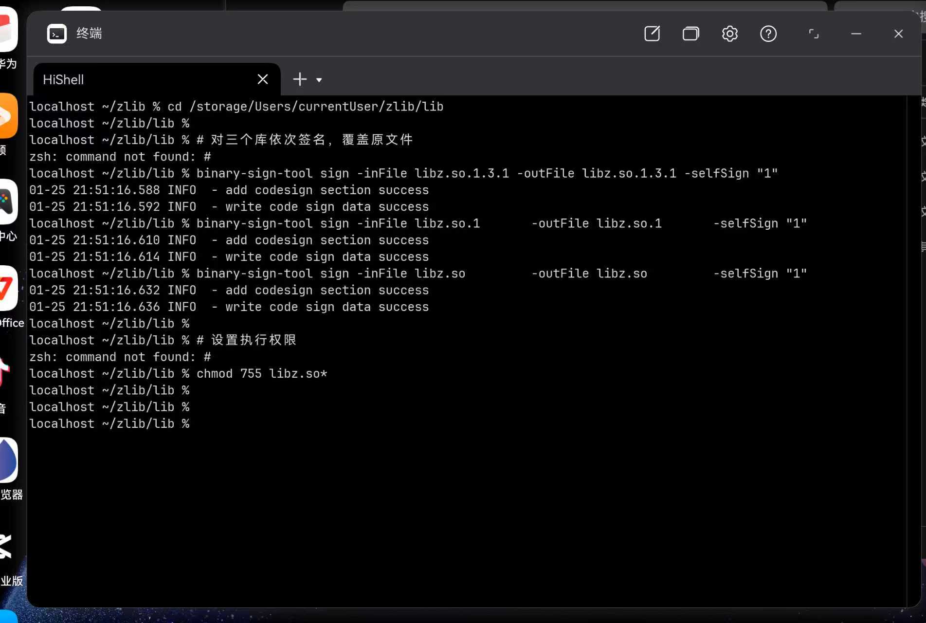Image resolution: width=926 pixels, height=623 pixels.
Task: Click the Office app icon in left dock
Action: (9, 288)
